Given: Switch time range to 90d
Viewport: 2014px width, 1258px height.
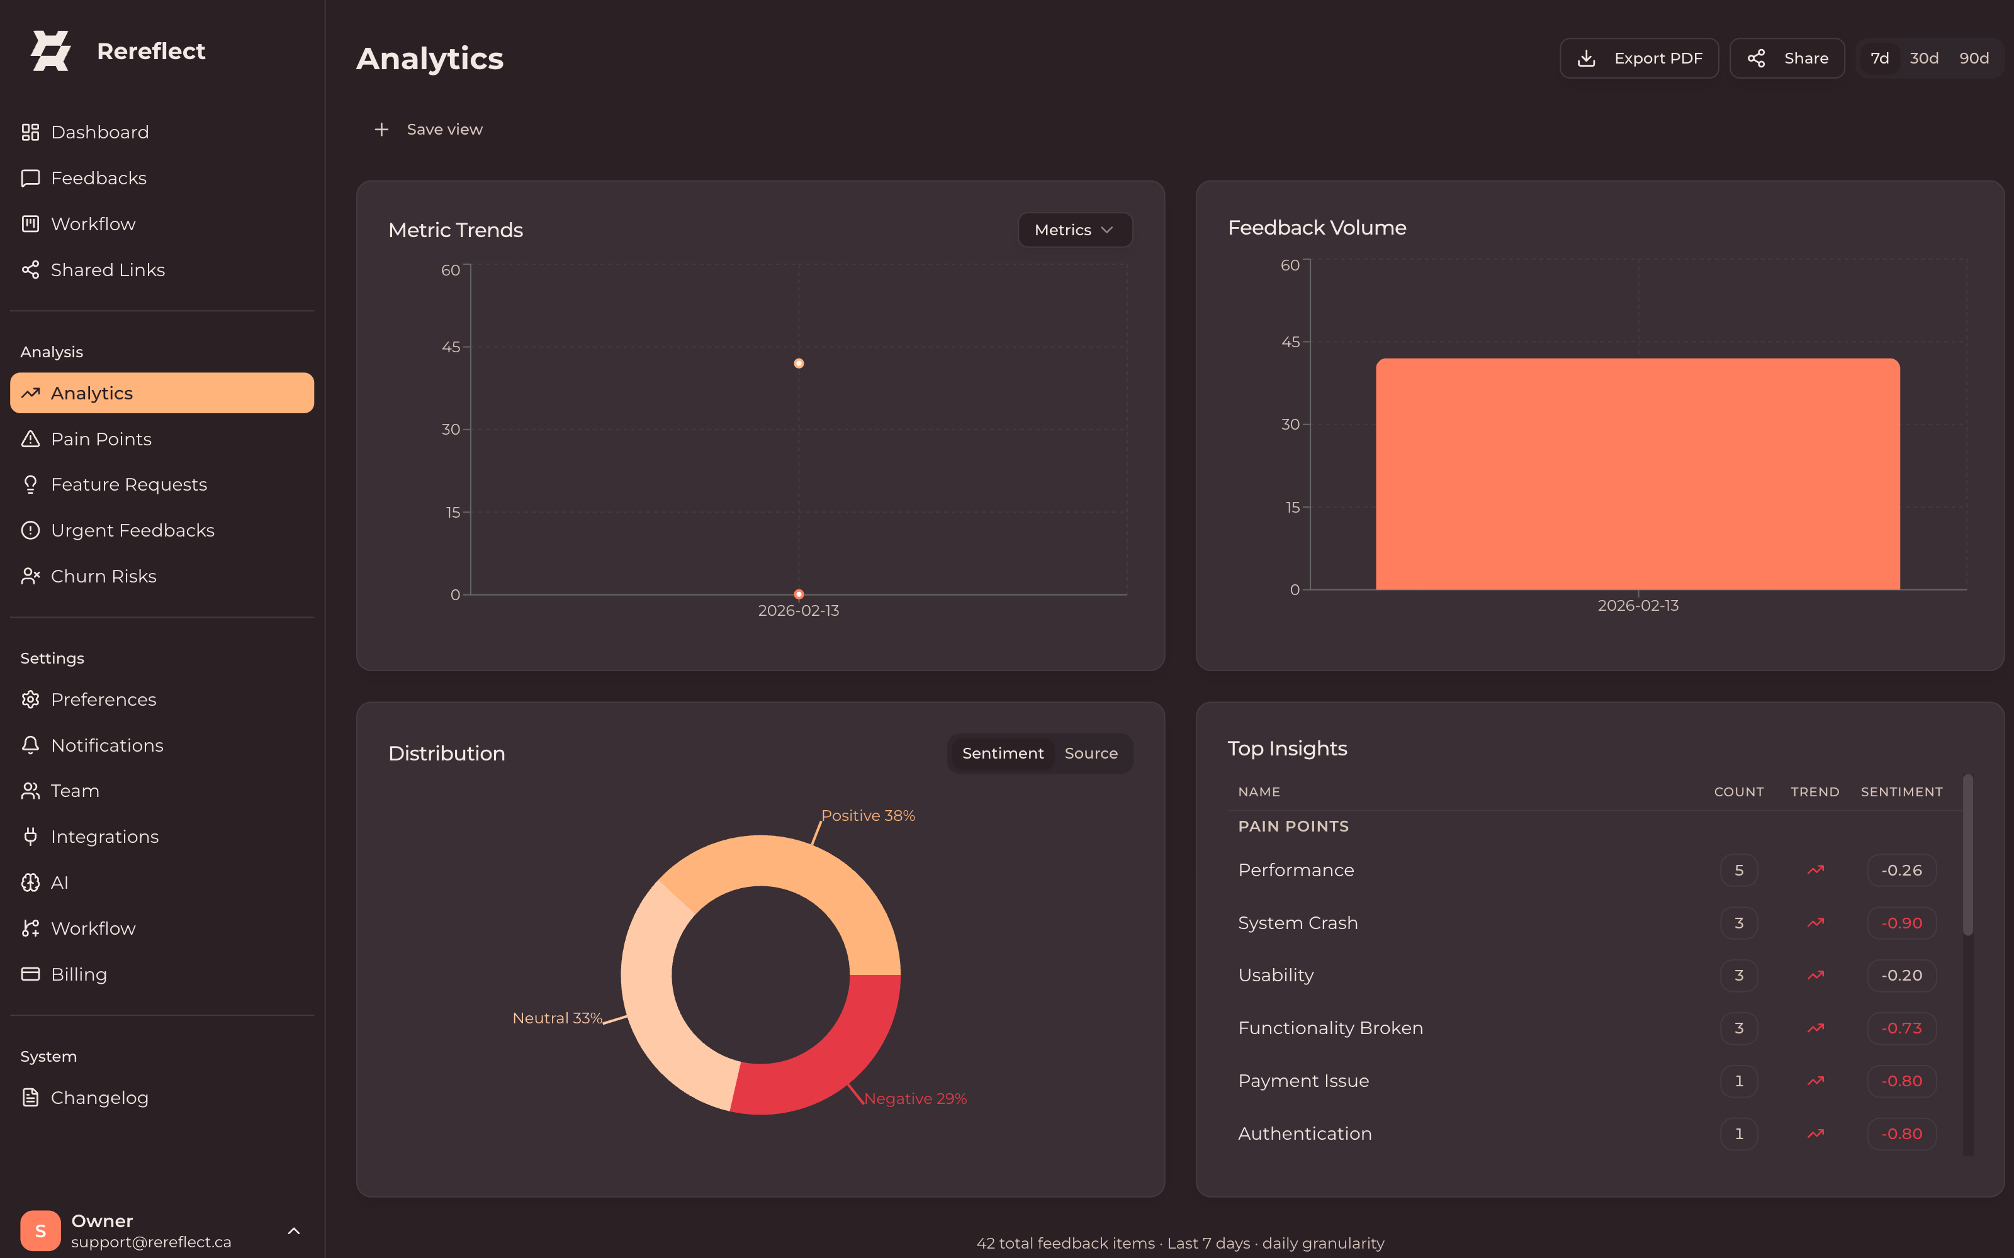Looking at the screenshot, I should (x=1973, y=58).
